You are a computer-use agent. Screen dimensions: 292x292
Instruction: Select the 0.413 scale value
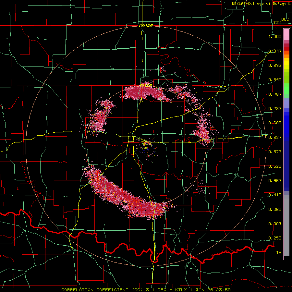click(x=275, y=195)
